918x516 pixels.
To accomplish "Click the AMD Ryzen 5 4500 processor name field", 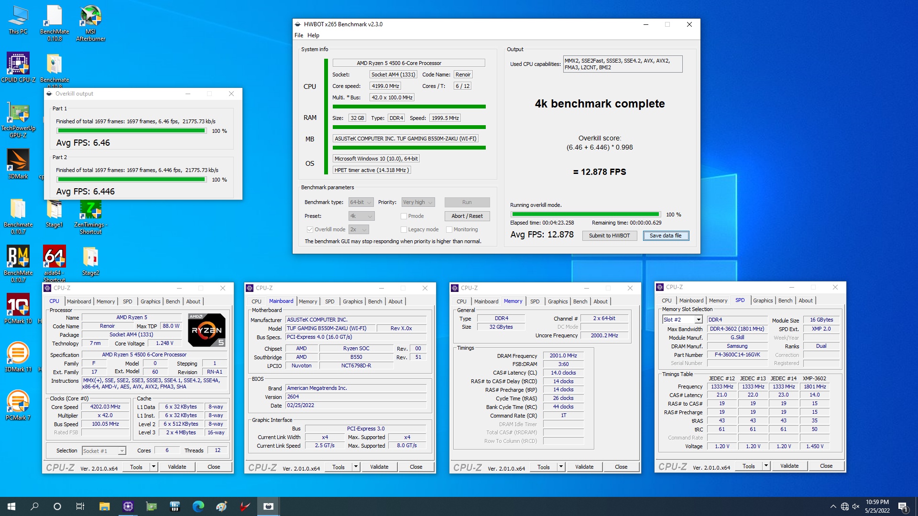I will [409, 63].
